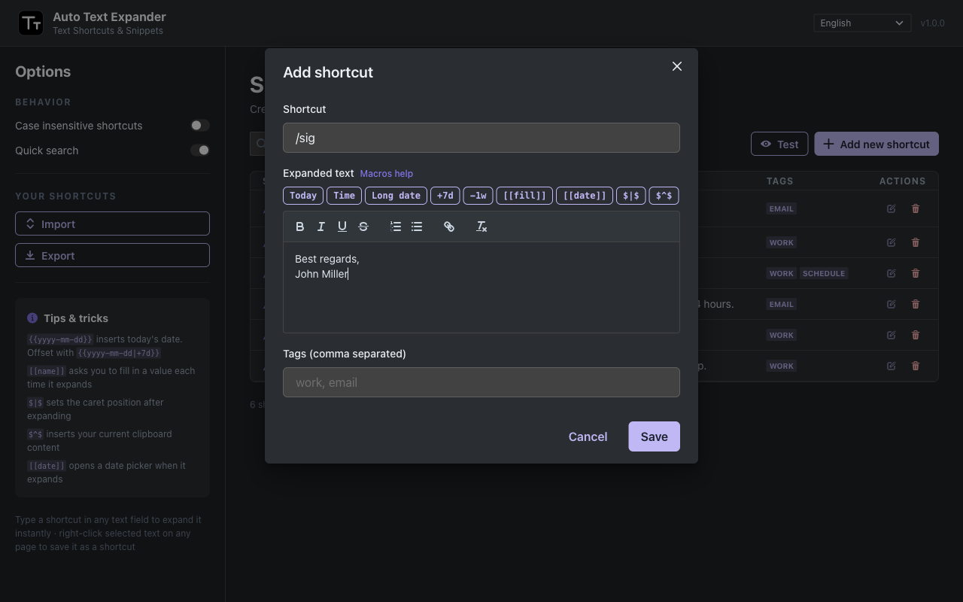Click the Add new shortcut button
Screen dimensions: 963x602
coord(876,144)
